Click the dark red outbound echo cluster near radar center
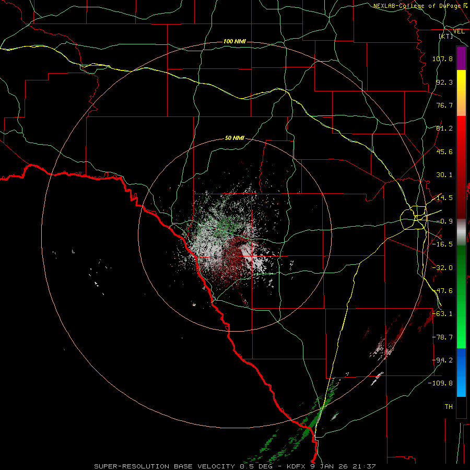The image size is (470, 470). tap(236, 255)
